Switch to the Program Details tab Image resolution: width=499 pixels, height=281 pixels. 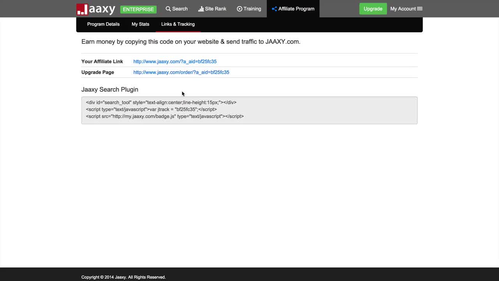tap(103, 24)
